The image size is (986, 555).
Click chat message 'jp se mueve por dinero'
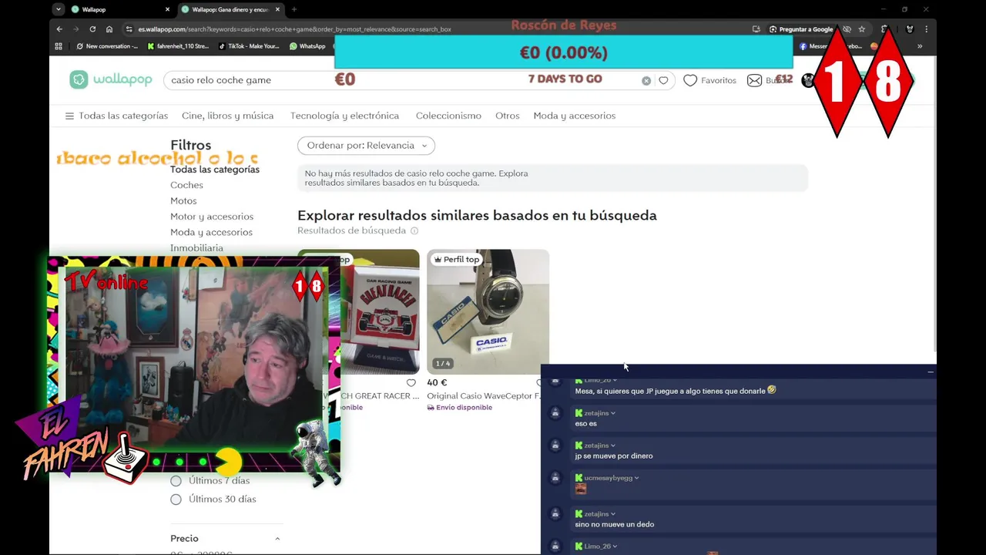pos(614,456)
